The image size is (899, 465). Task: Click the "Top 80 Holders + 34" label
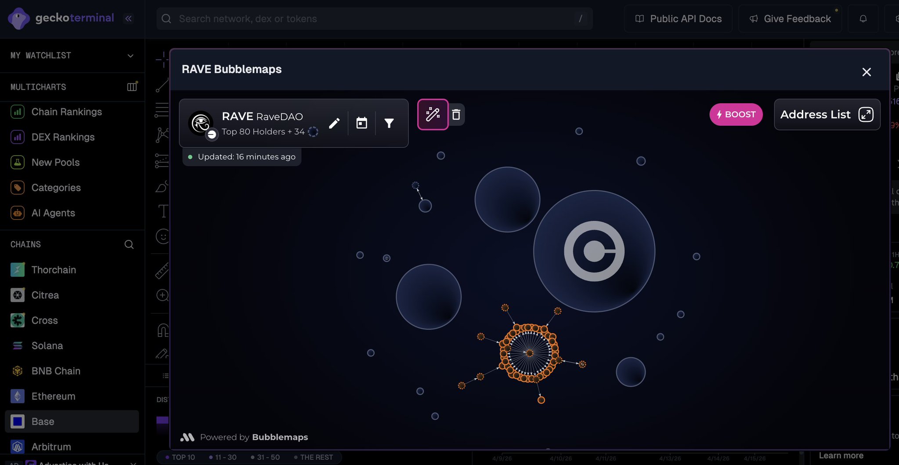coord(263,131)
